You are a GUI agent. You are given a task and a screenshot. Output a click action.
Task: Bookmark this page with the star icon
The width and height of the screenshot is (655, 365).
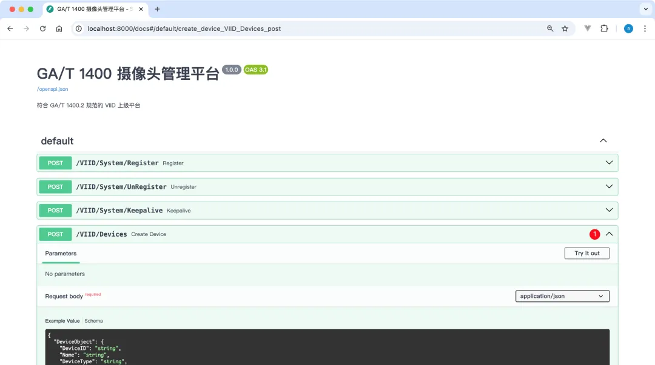565,28
